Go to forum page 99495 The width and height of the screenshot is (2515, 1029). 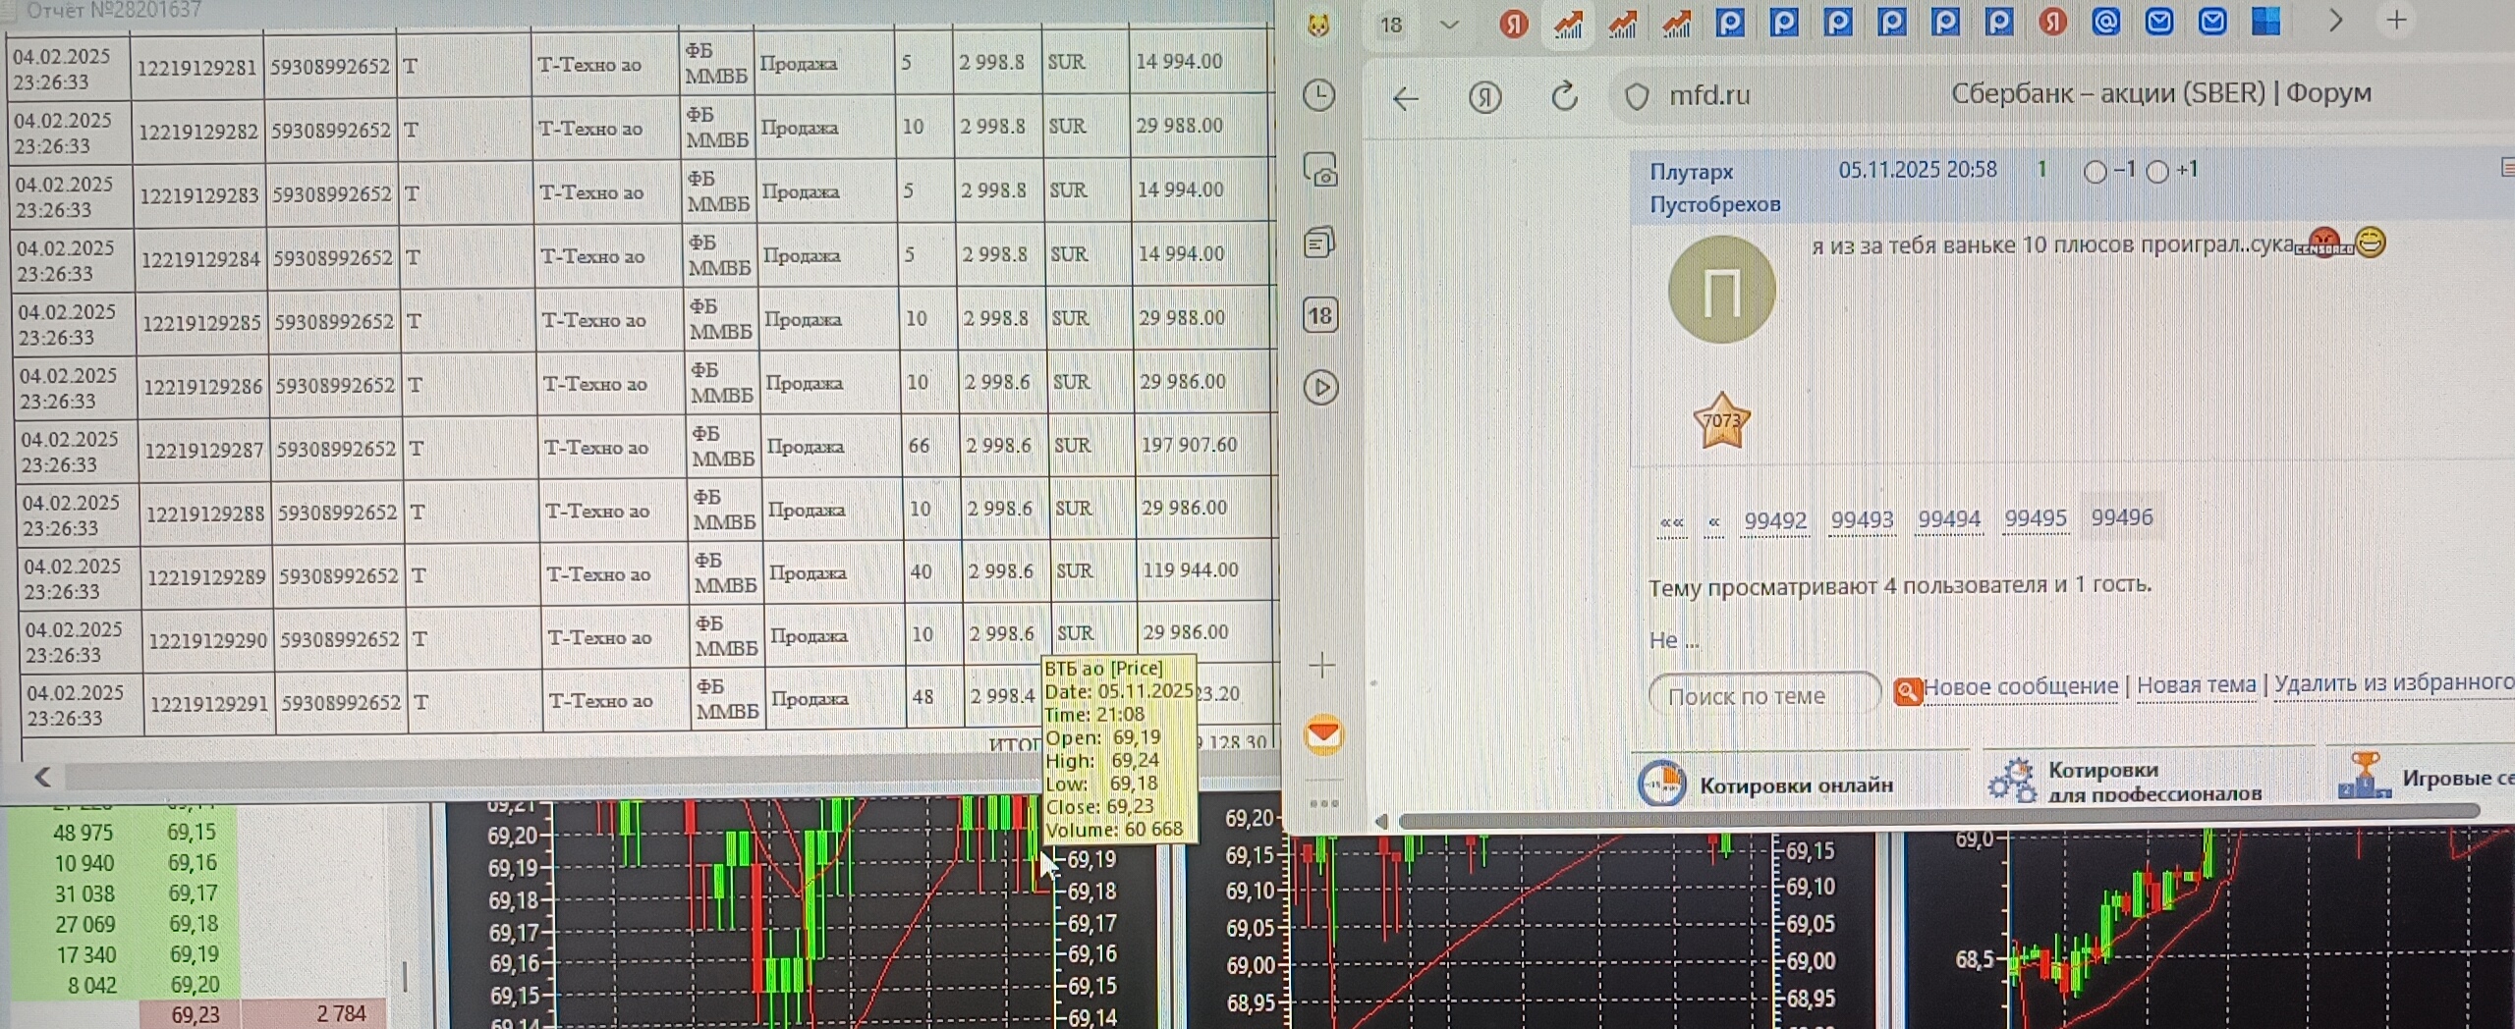(2036, 518)
